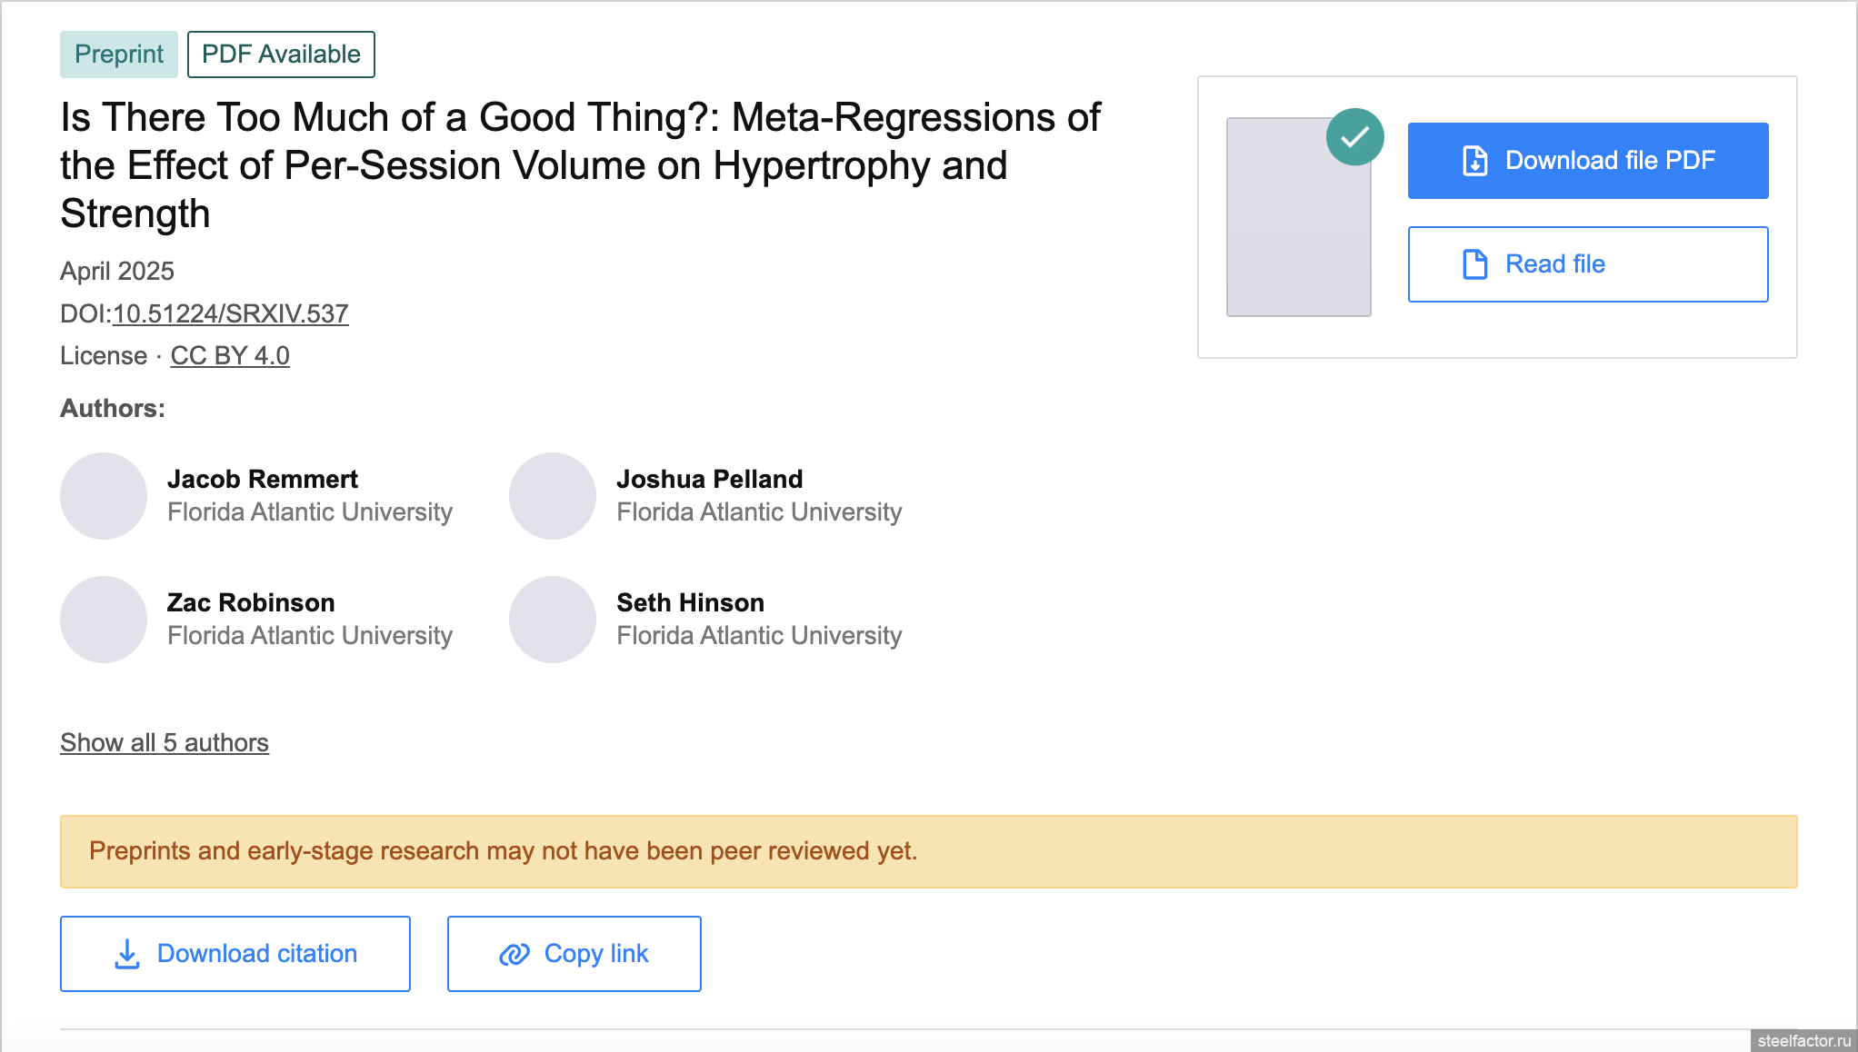Click the chain link icon beside Copy link
The height and width of the screenshot is (1052, 1858).
coord(514,954)
